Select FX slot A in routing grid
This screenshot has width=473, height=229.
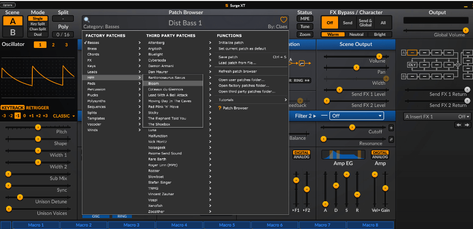click(412, 52)
